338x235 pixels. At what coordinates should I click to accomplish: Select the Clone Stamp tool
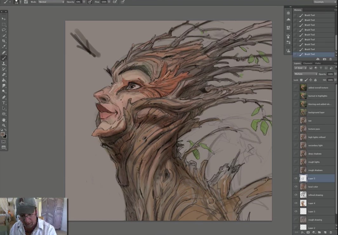point(4,64)
